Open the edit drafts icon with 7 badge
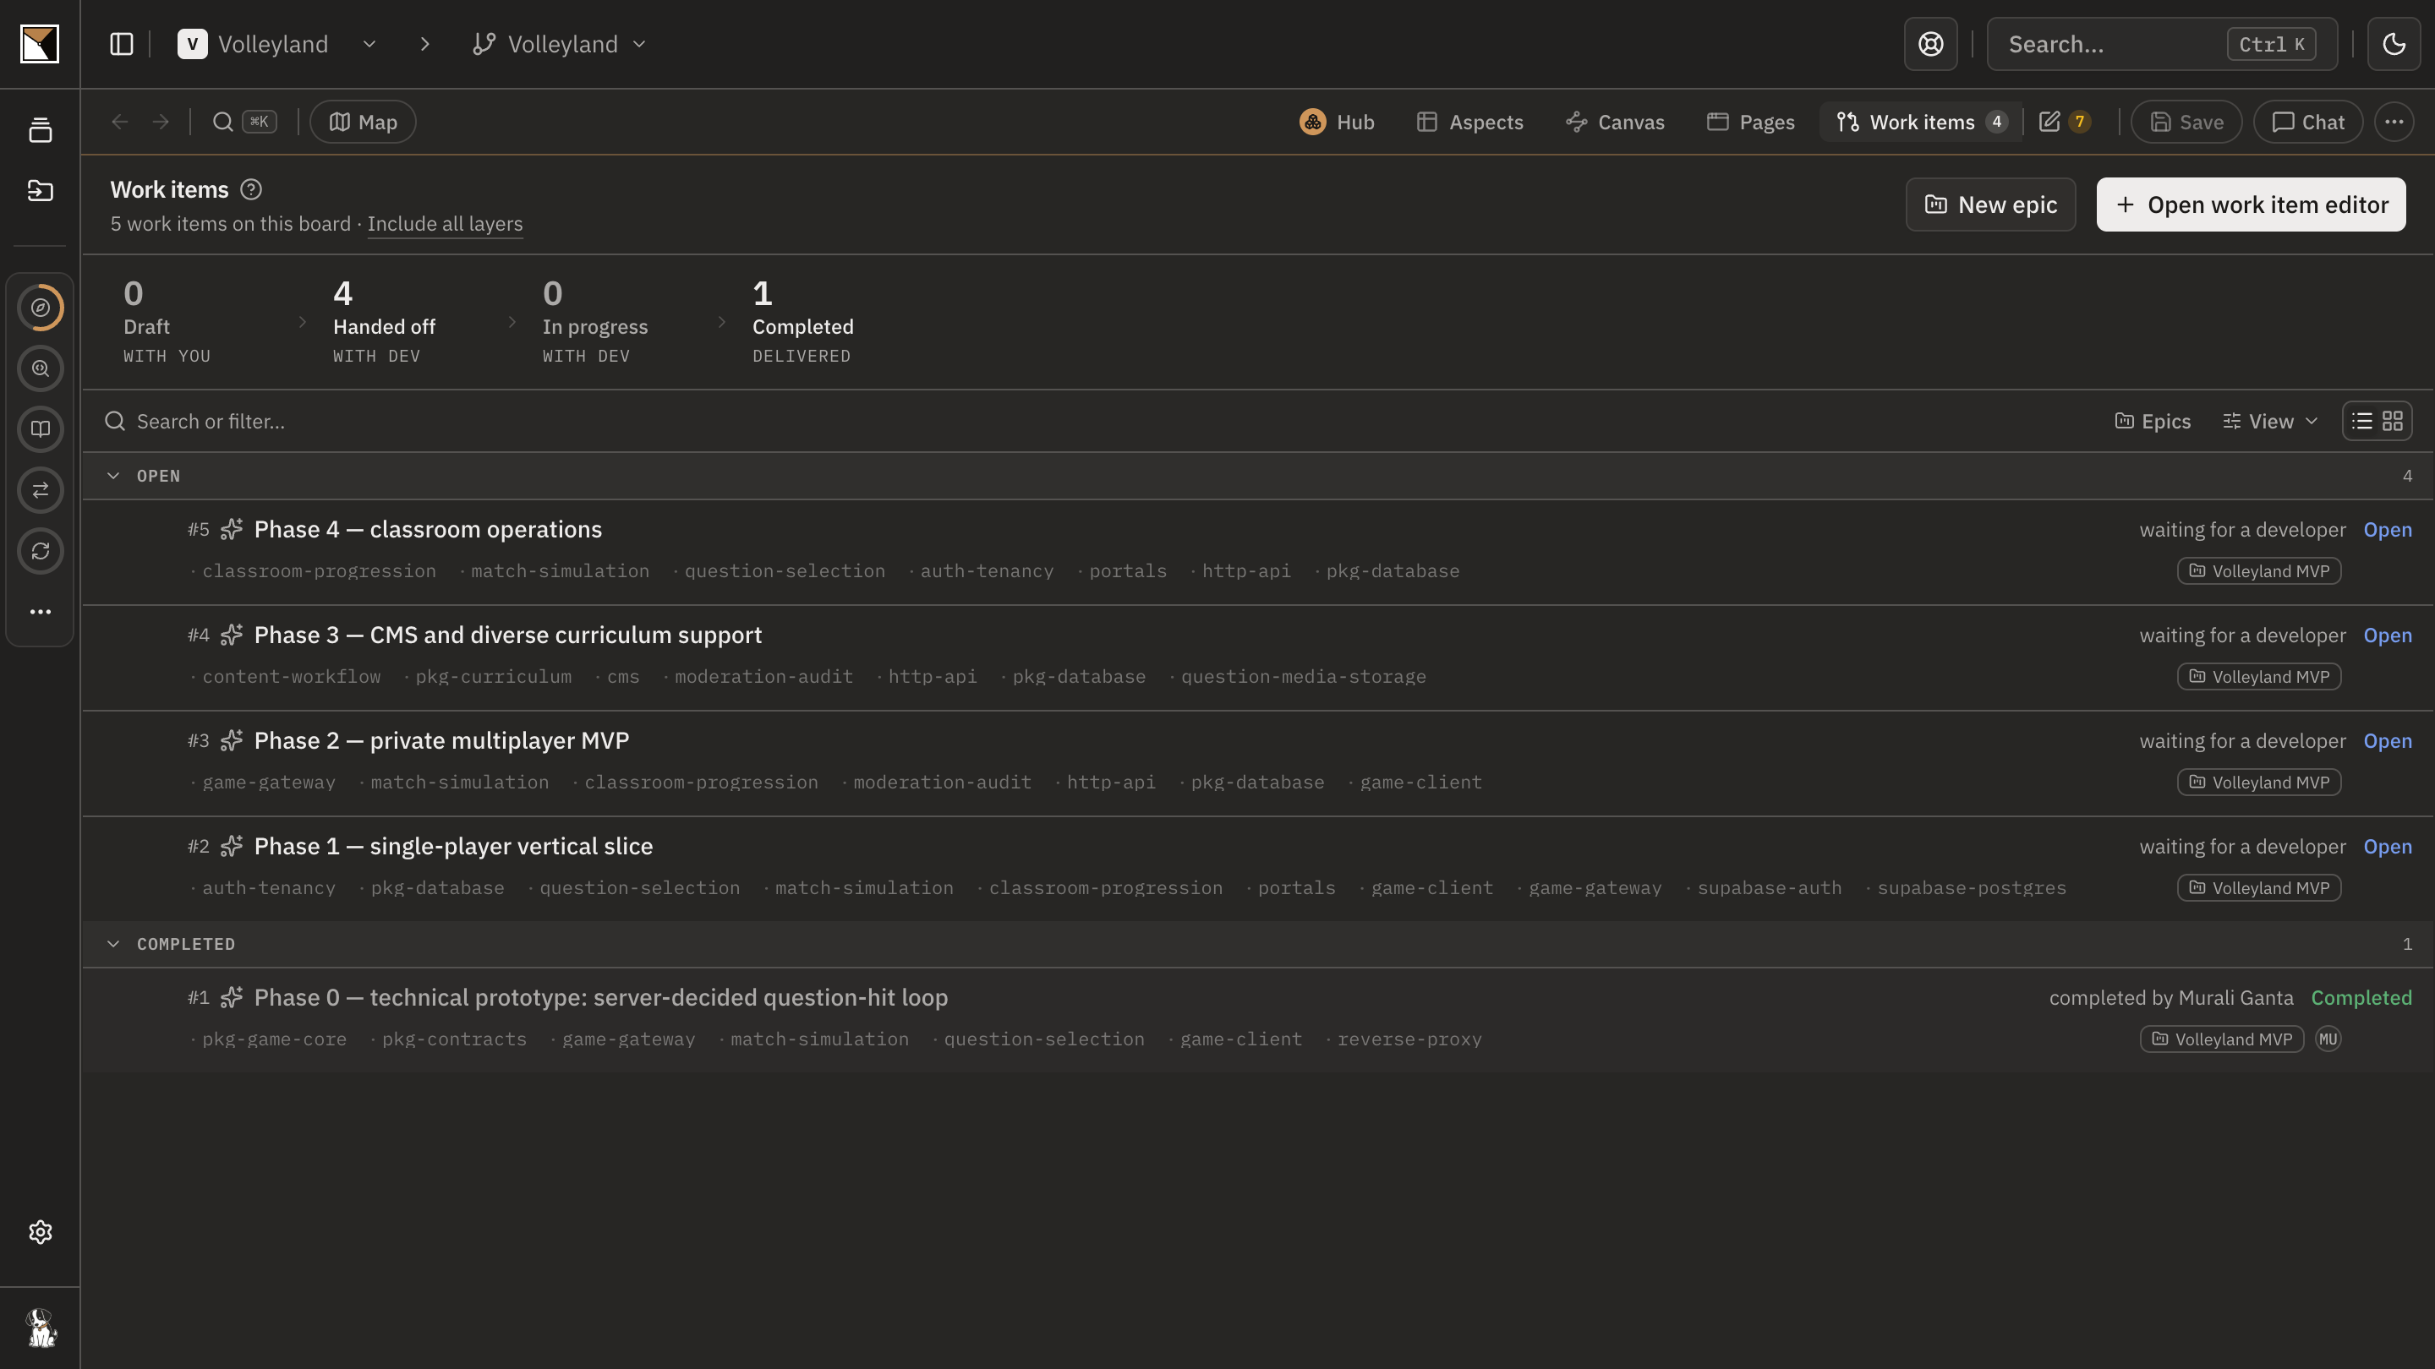This screenshot has height=1369, width=2435. click(2065, 122)
